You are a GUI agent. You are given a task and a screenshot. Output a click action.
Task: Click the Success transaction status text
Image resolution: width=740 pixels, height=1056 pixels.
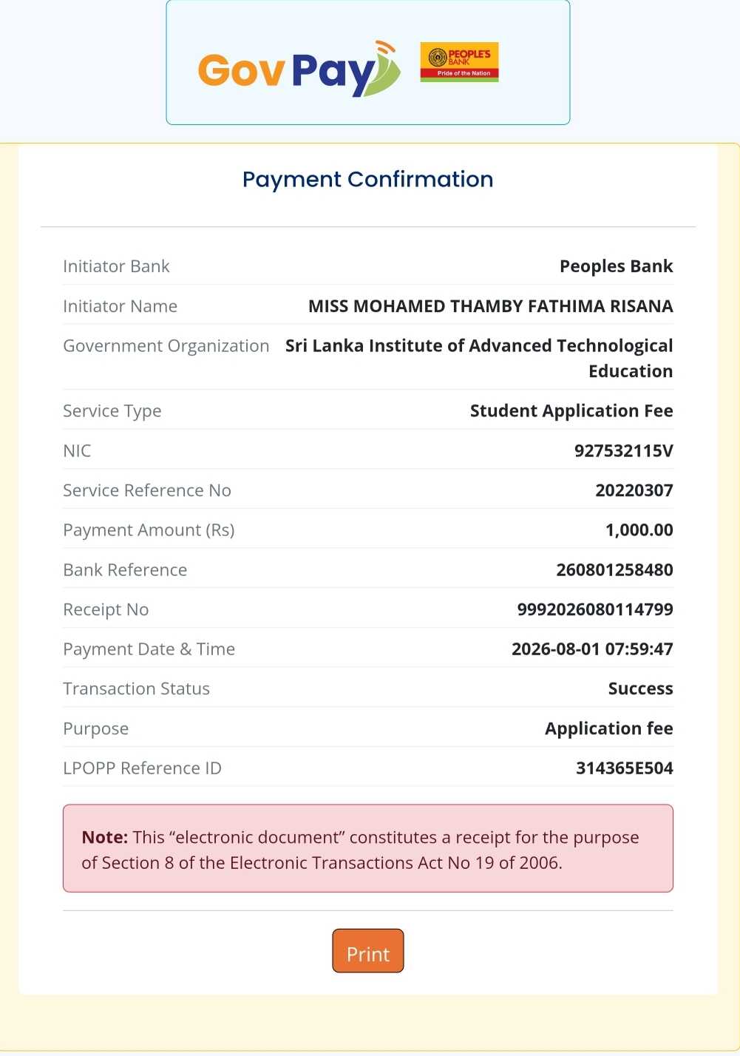pos(640,688)
